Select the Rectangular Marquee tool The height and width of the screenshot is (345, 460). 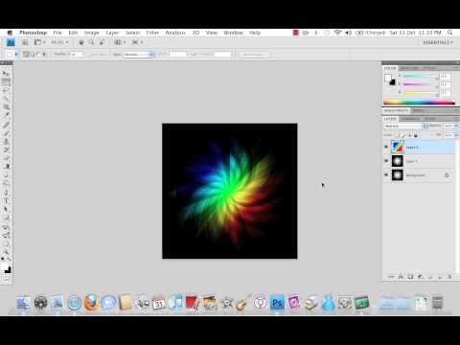[6, 81]
